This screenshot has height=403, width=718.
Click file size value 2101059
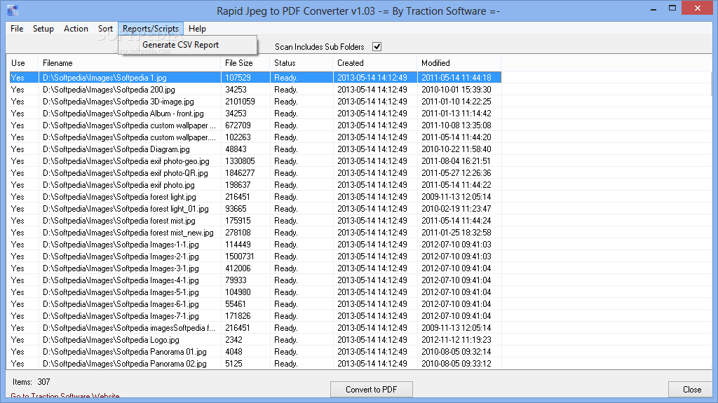240,102
